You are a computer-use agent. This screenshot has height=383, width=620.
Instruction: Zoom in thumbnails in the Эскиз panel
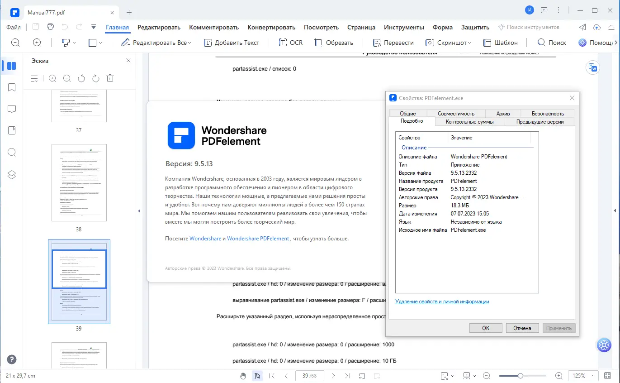click(52, 78)
